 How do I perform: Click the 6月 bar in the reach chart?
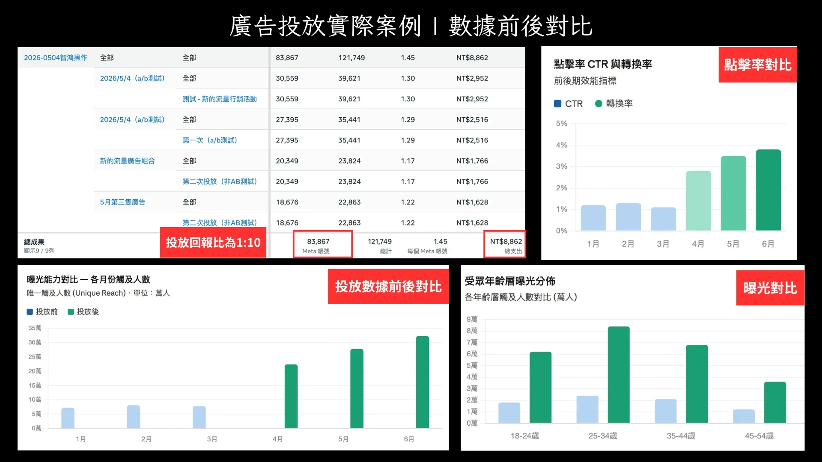423,382
